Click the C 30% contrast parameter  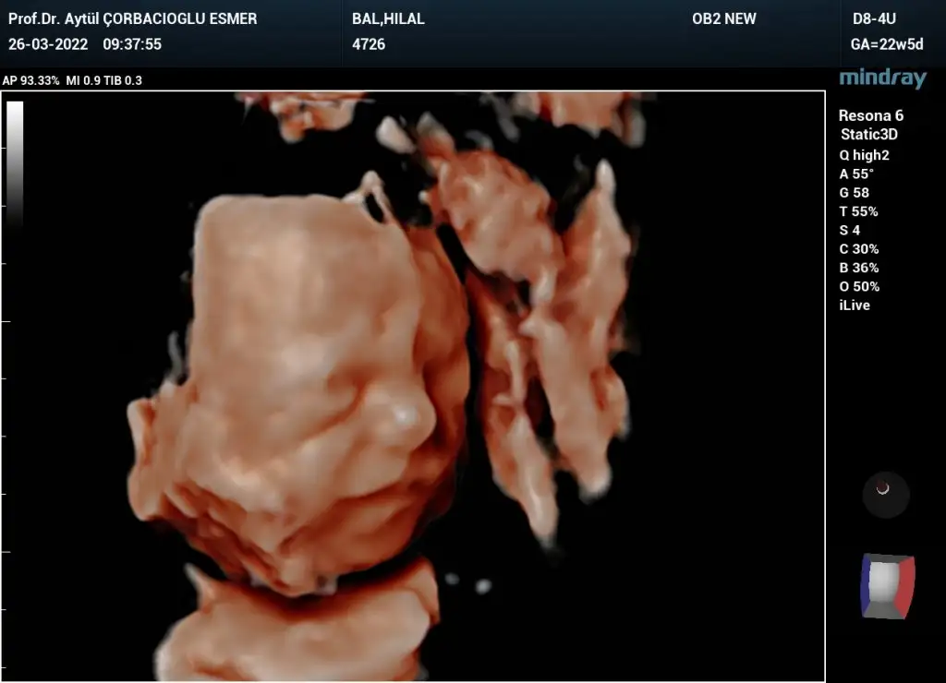858,248
